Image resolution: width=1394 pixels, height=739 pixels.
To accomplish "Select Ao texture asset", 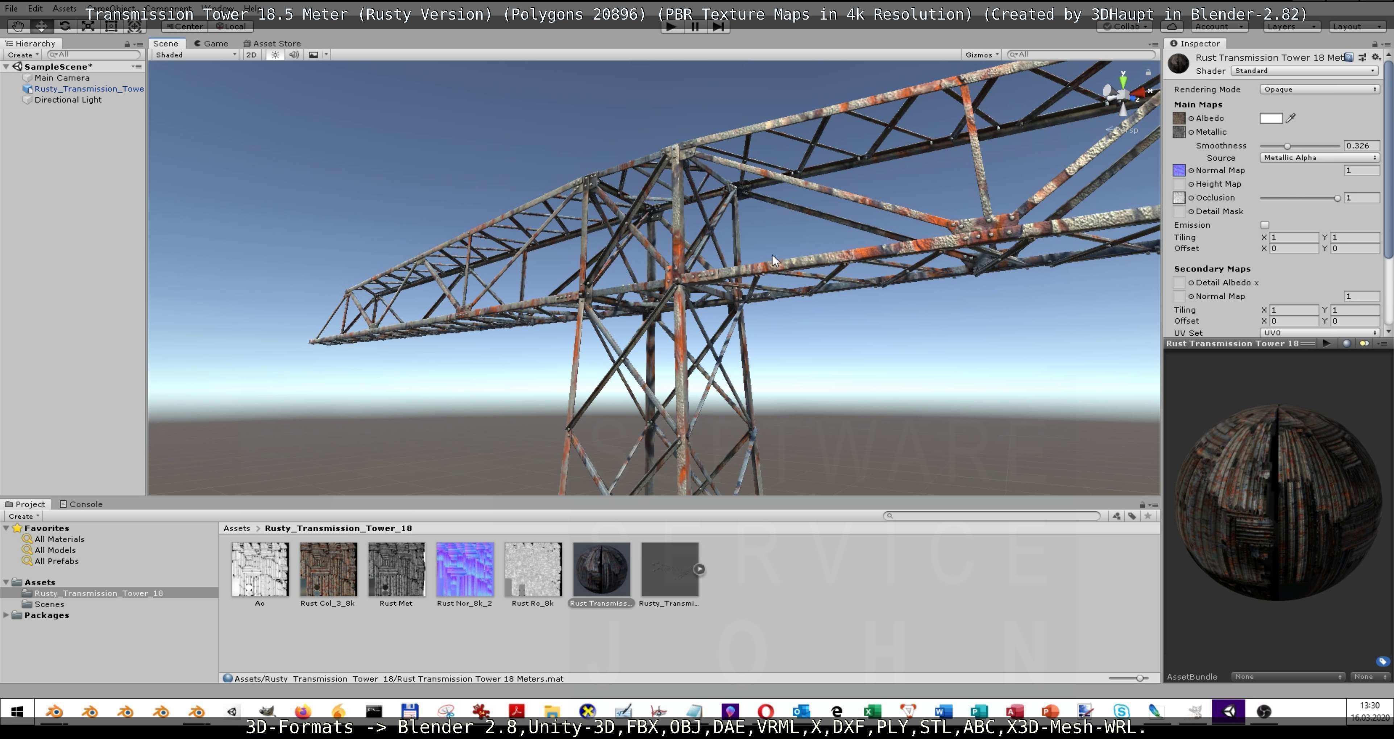I will click(x=260, y=575).
